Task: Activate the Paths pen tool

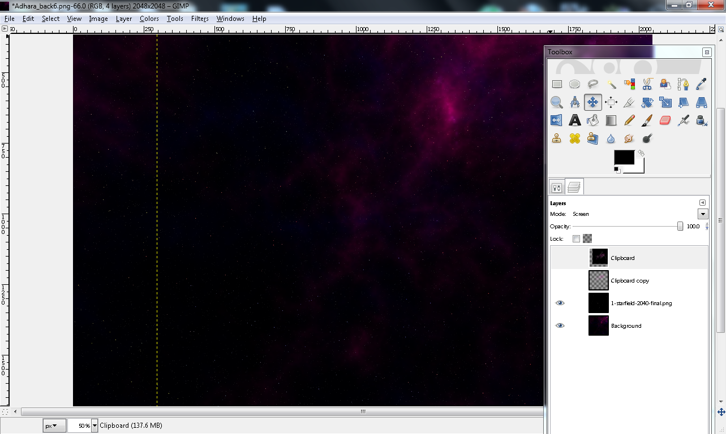Action: 684,84
